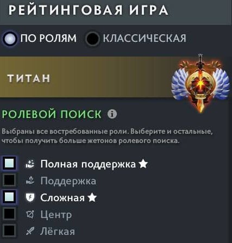
Task: Click the star next to "Полная поддержка"
Action: coord(143,164)
